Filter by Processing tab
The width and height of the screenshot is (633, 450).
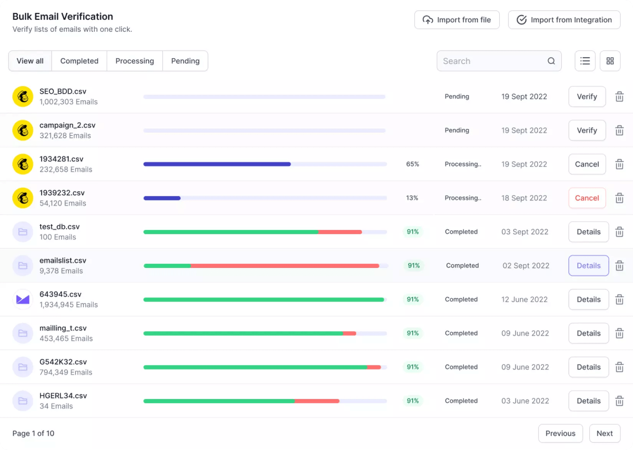pyautogui.click(x=135, y=61)
